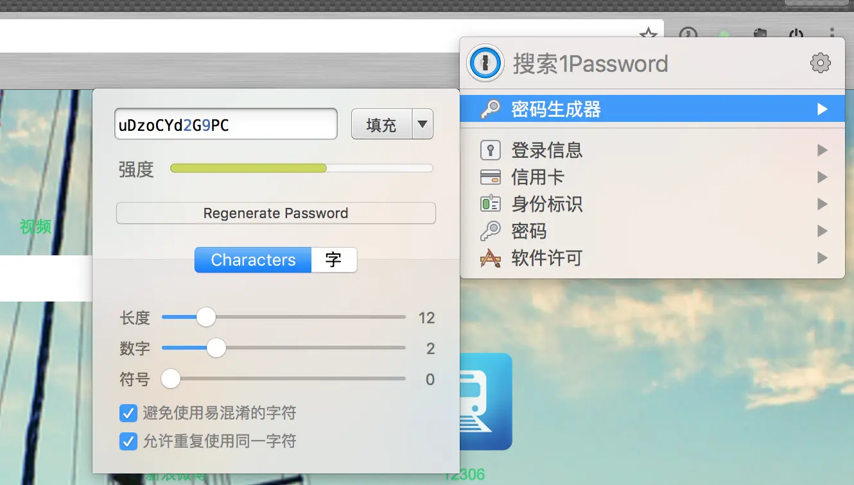
Task: Switch to the Characters tab
Action: [253, 260]
